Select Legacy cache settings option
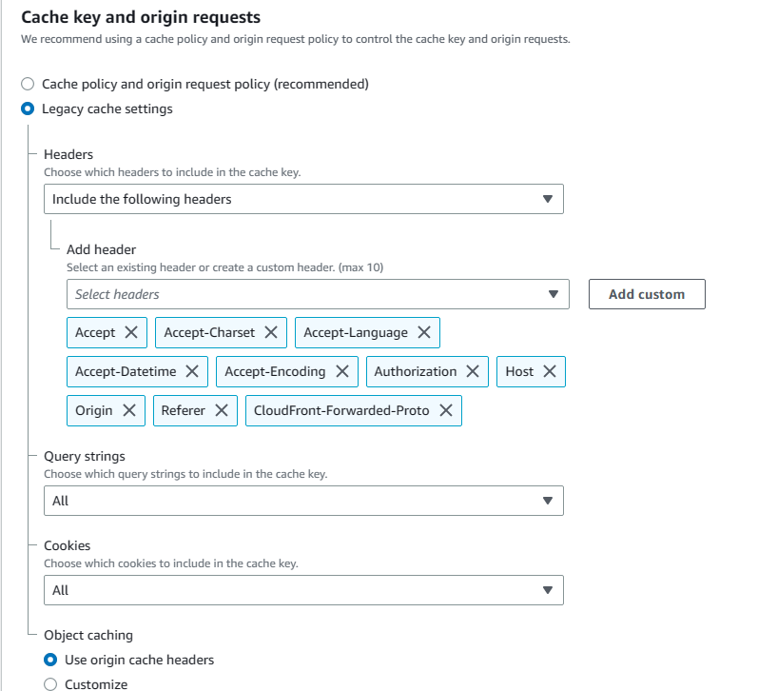The image size is (758, 691). coord(28,109)
